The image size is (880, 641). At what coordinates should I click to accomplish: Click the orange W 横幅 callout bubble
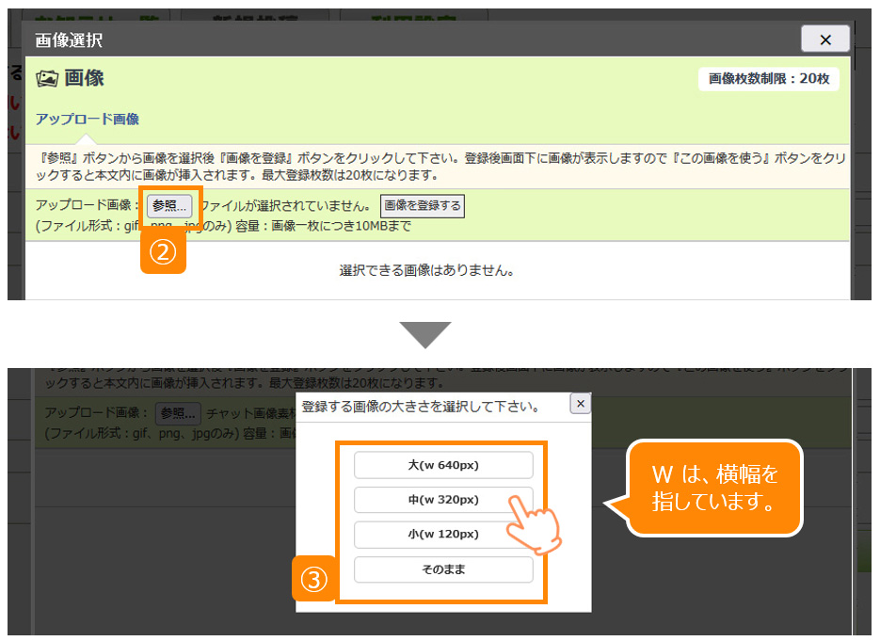713,488
